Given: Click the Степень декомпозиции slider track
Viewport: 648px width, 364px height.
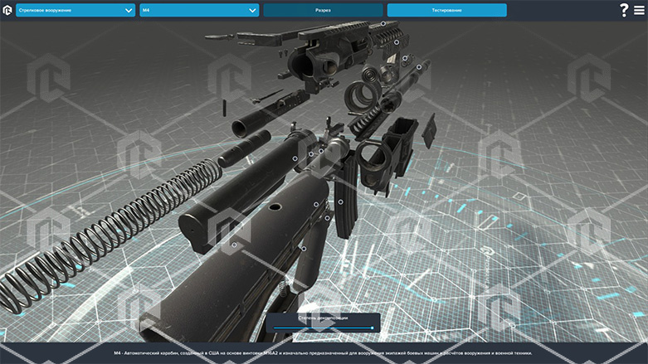Looking at the screenshot, I should 324,328.
